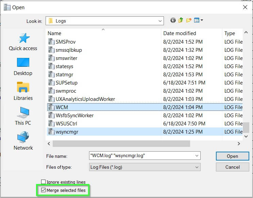Open Desktop location in sidebar

pos(23,67)
